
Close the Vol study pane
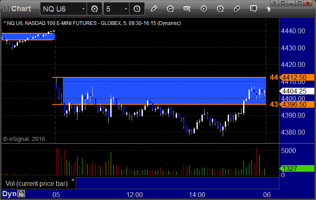[73, 180]
